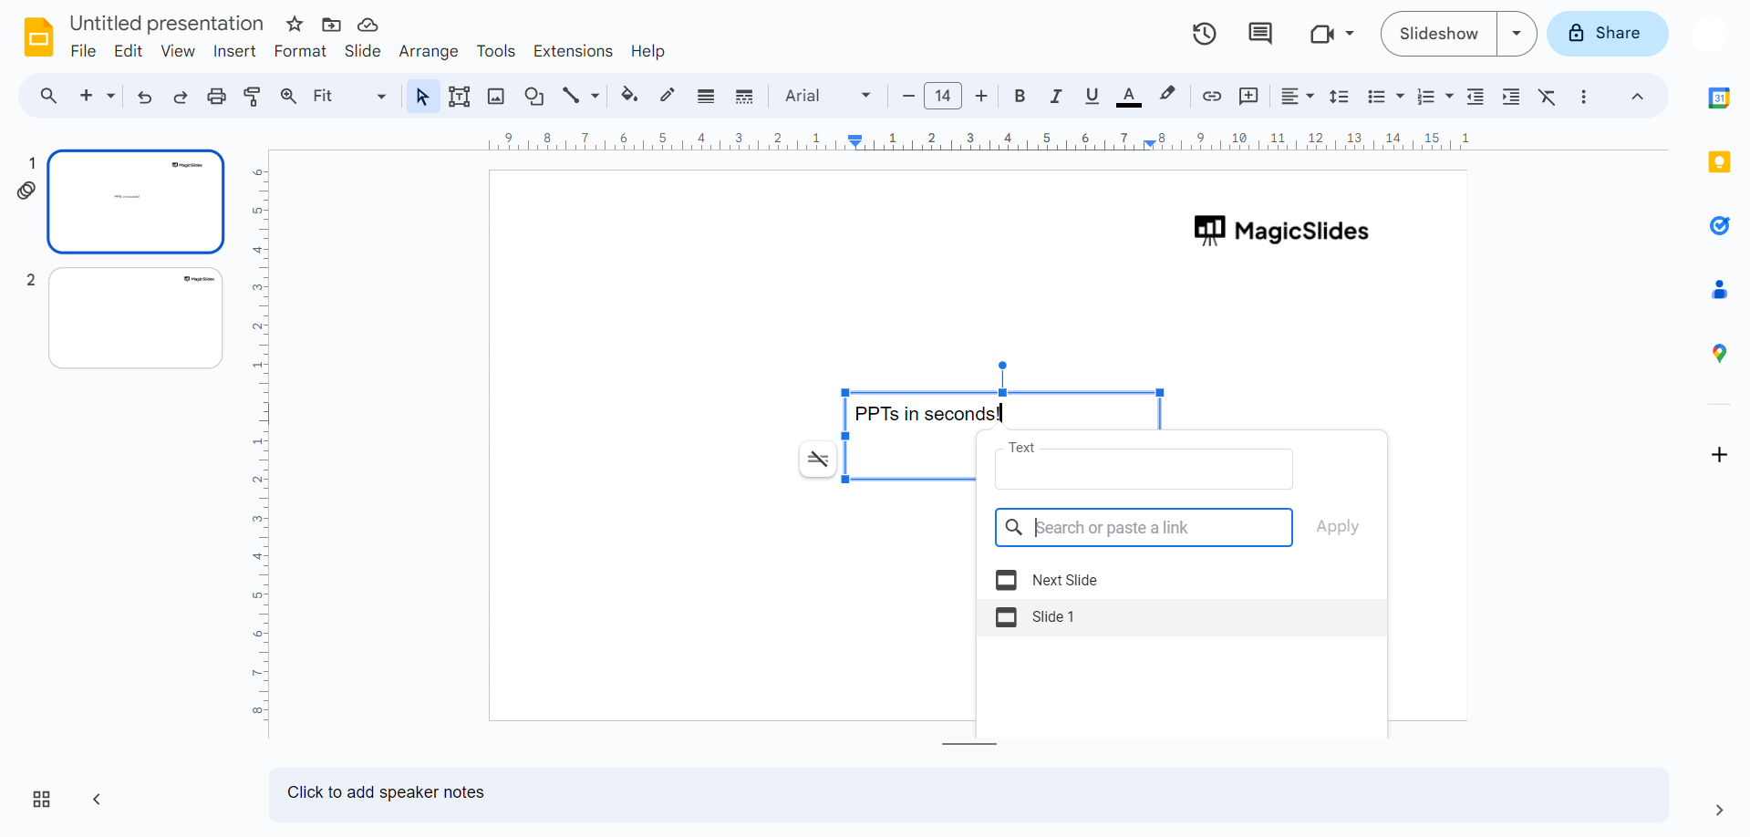Open the text color picker
1750x837 pixels.
(x=1128, y=96)
